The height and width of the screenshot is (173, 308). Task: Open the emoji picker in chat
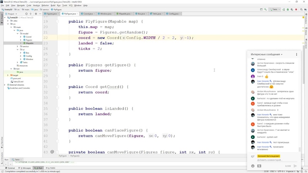pos(253,166)
